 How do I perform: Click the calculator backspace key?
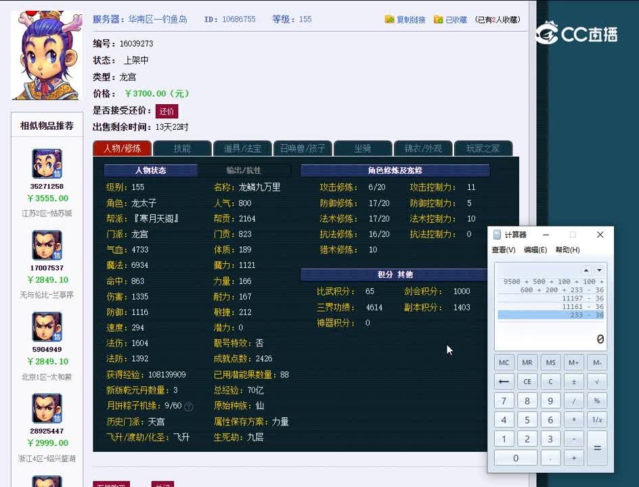coord(504,381)
